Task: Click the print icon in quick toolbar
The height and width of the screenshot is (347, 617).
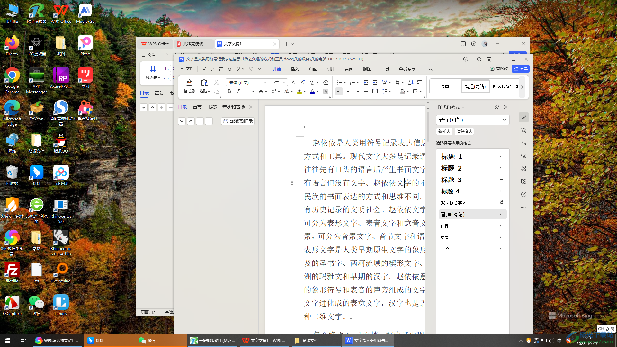Action: tap(220, 69)
